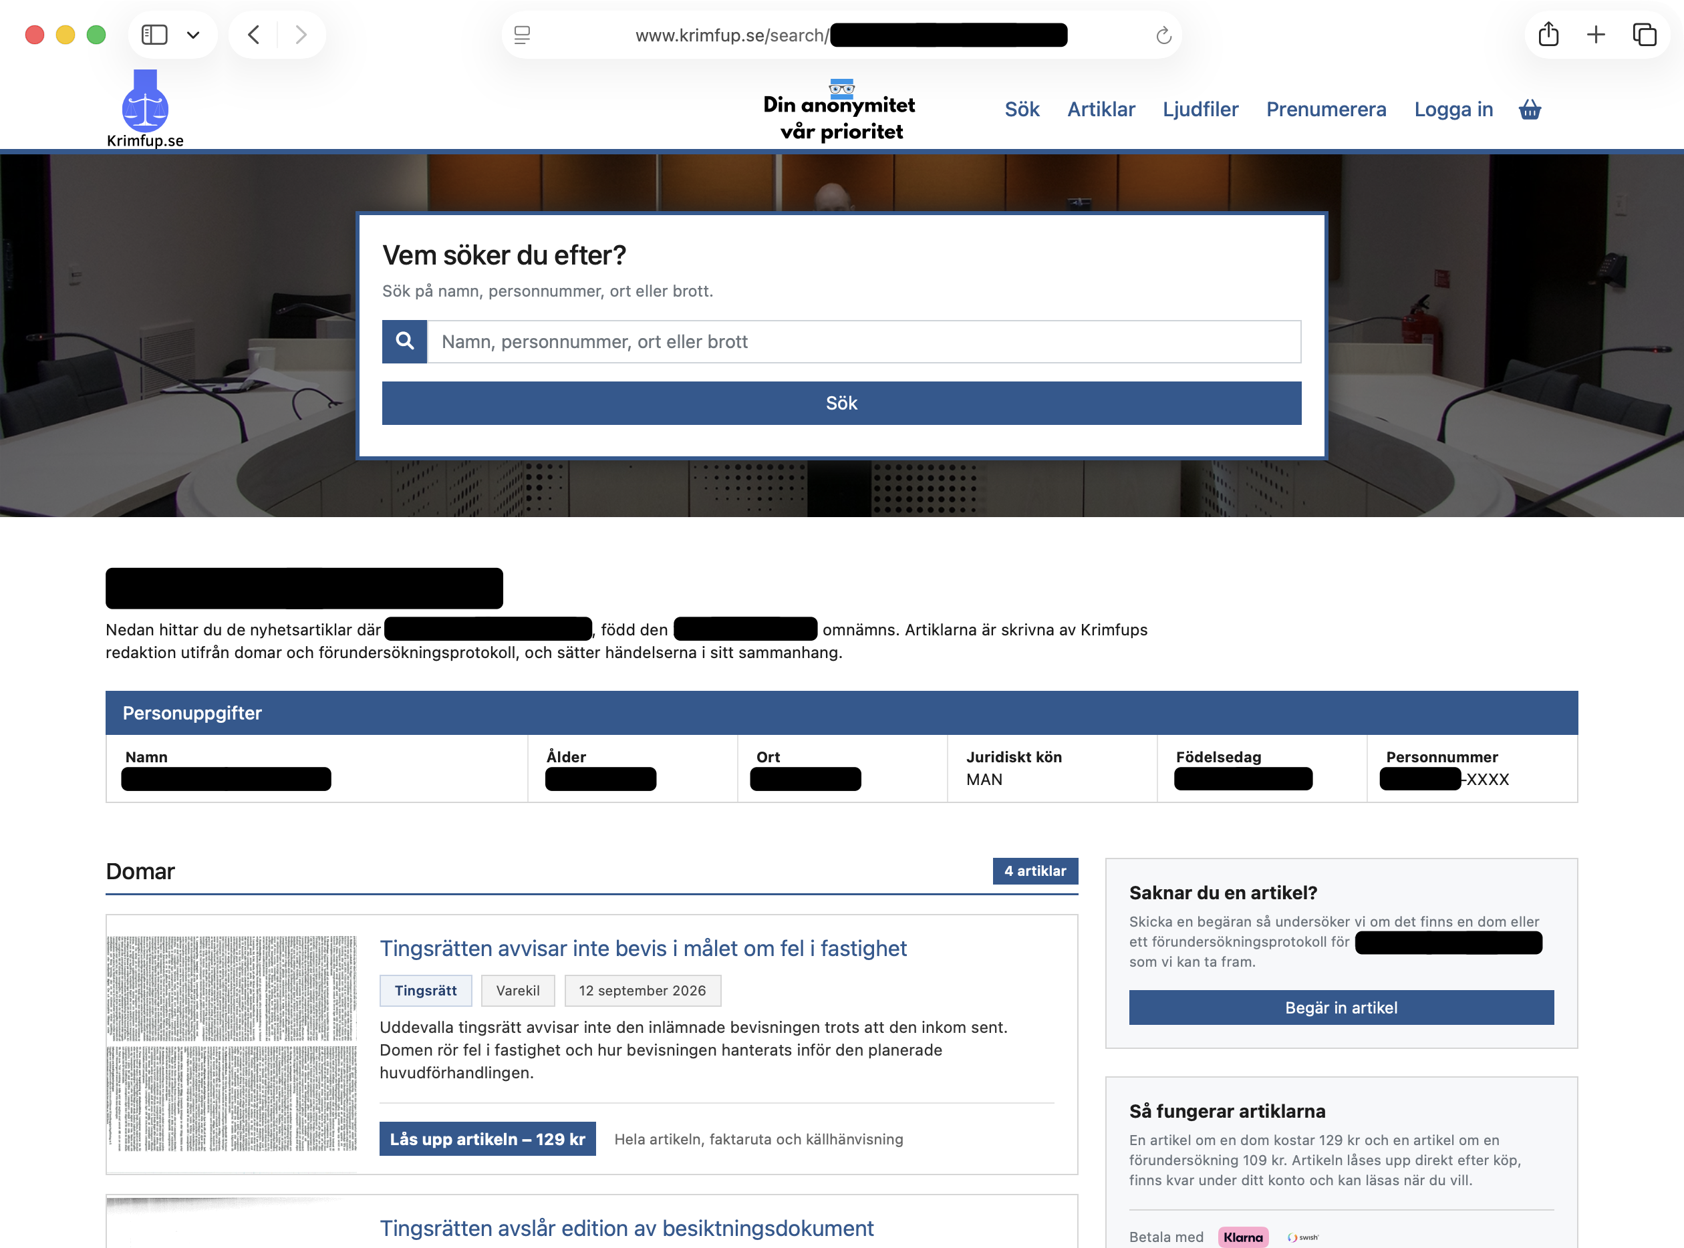1684x1248 pixels.
Task: Open the shopping basket icon
Action: click(1530, 110)
